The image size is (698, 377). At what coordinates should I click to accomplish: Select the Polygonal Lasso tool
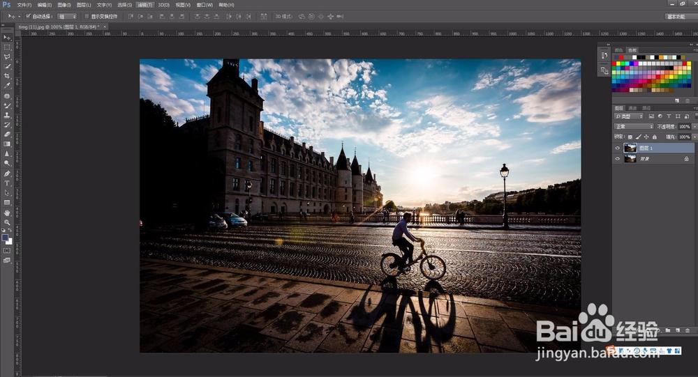click(x=7, y=57)
